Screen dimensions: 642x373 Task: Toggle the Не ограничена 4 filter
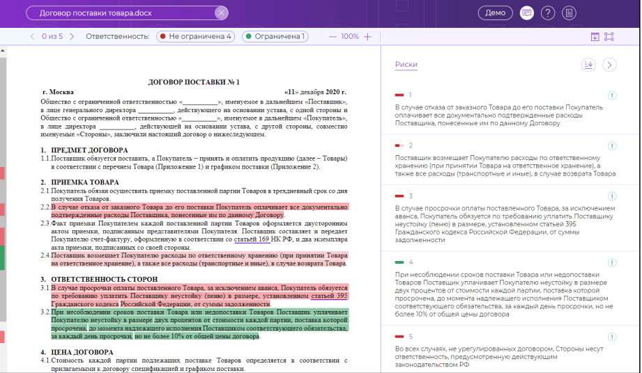pyautogui.click(x=196, y=36)
